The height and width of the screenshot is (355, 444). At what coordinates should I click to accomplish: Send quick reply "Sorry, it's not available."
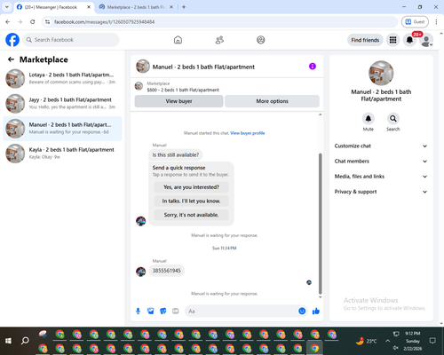tap(191, 215)
